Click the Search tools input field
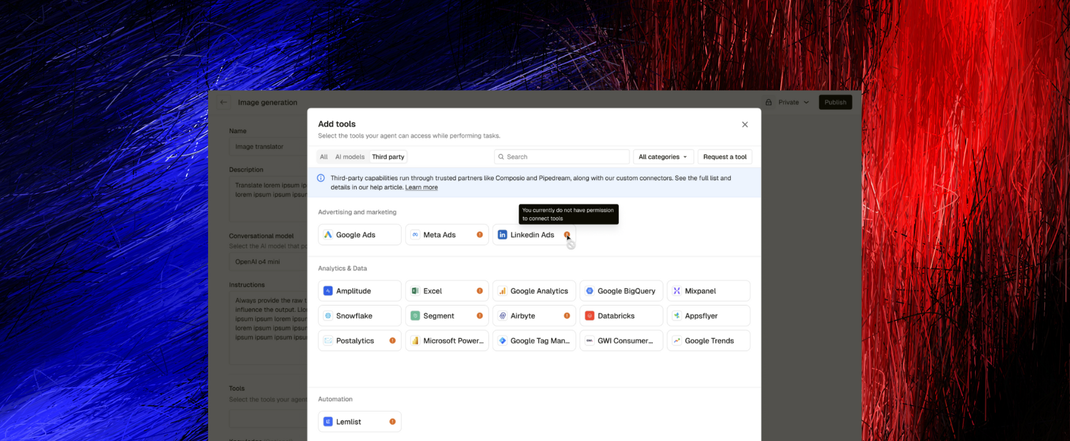The height and width of the screenshot is (441, 1070). pyautogui.click(x=562, y=157)
